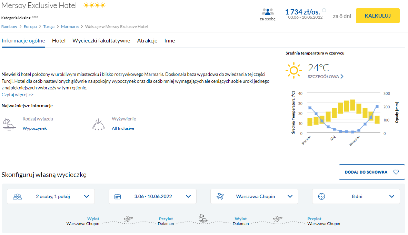Click the heart icon in Dodaj do schowka
This screenshot has height=235, width=408.
tap(396, 172)
